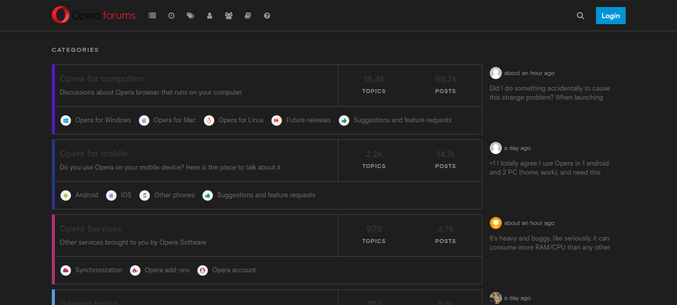Open the Synchronization subforum link

point(99,270)
